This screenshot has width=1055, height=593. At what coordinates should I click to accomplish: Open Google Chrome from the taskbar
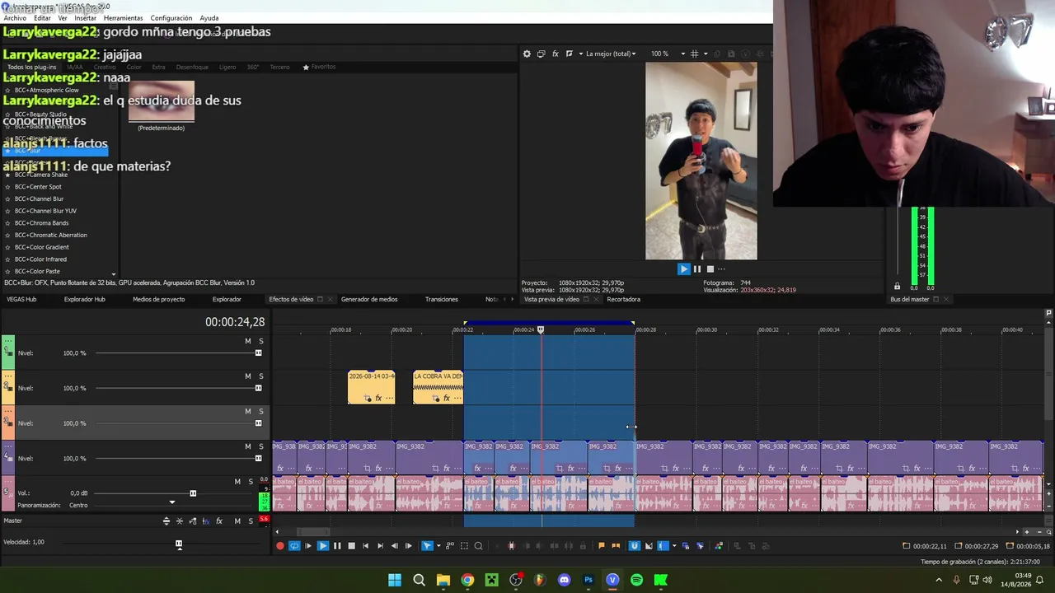click(x=467, y=580)
